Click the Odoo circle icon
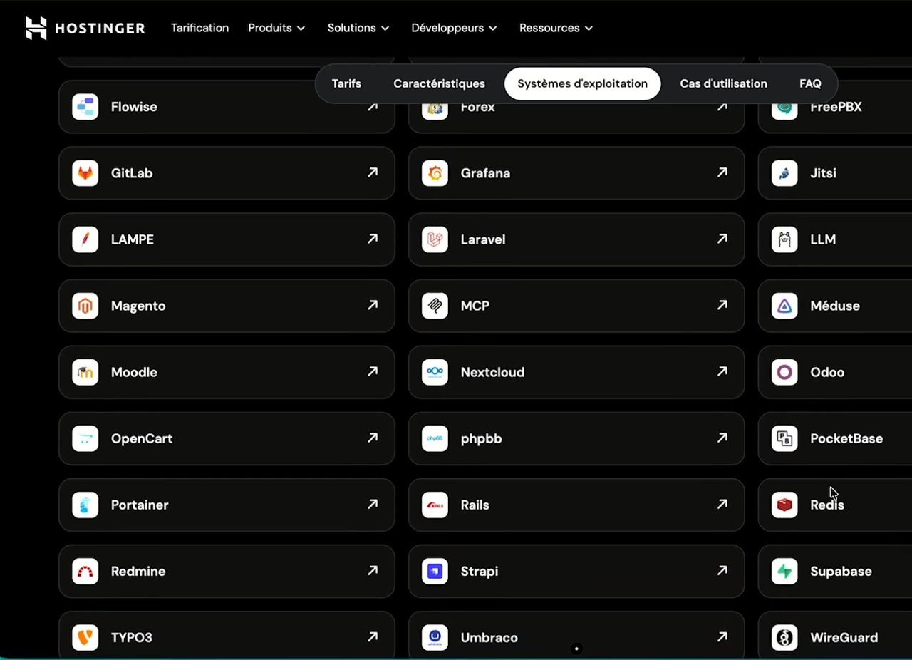 pyautogui.click(x=784, y=372)
